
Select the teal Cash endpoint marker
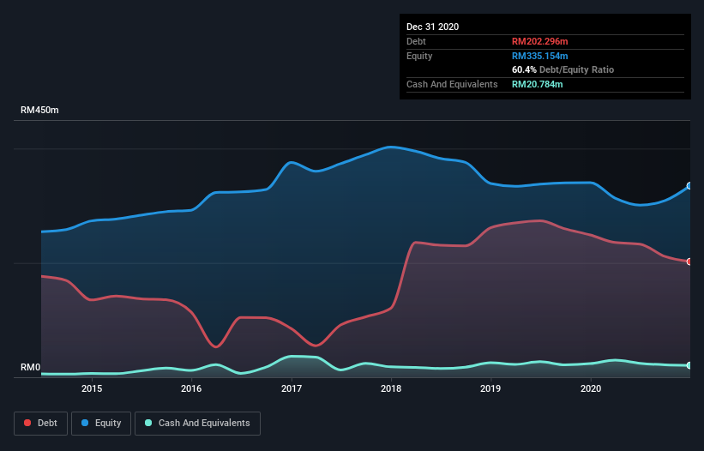coord(689,365)
